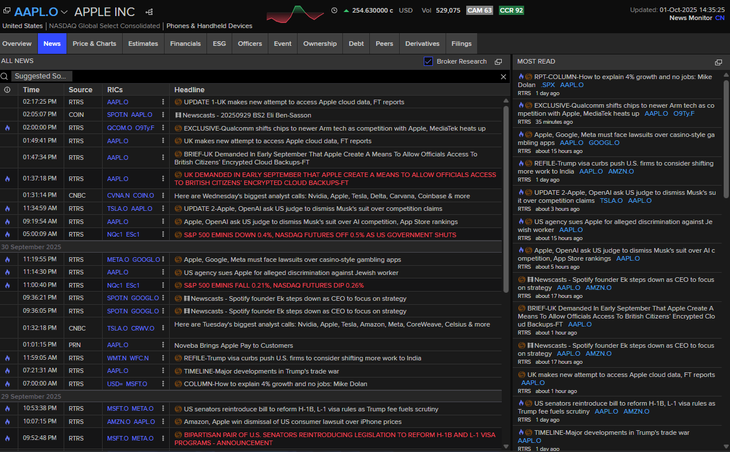730x452 pixels.
Task: Click Reuters icon beside 'UPDATE 1-UK makes new attempt' headline
Action: click(x=178, y=102)
